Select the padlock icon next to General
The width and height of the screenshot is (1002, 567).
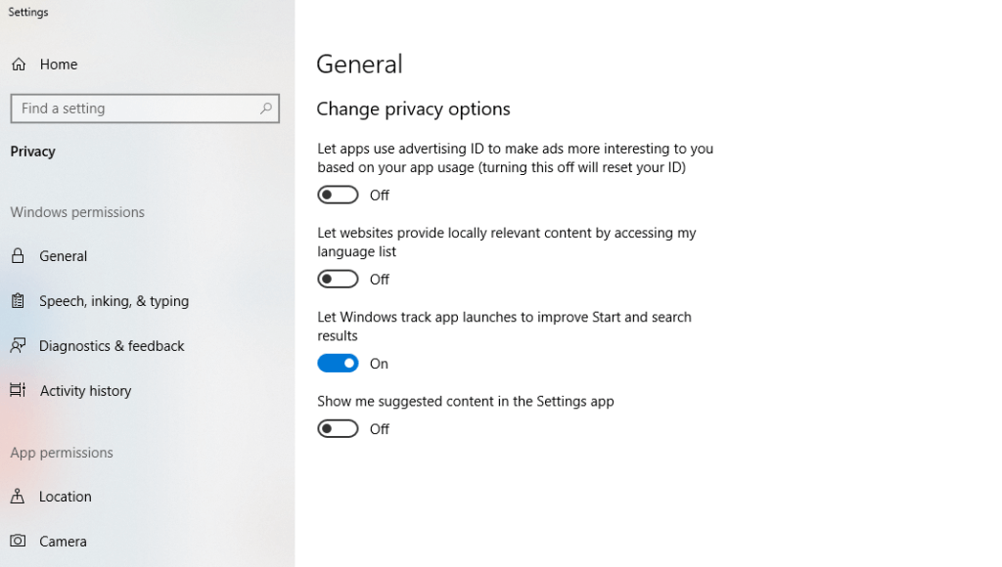point(16,256)
